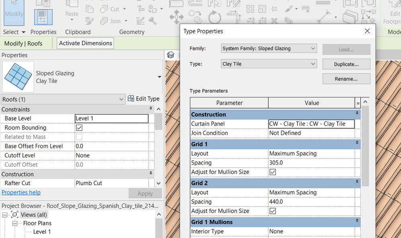This screenshot has height=238, width=401.
Task: Click the Interior Type value None
Action: coord(311,231)
